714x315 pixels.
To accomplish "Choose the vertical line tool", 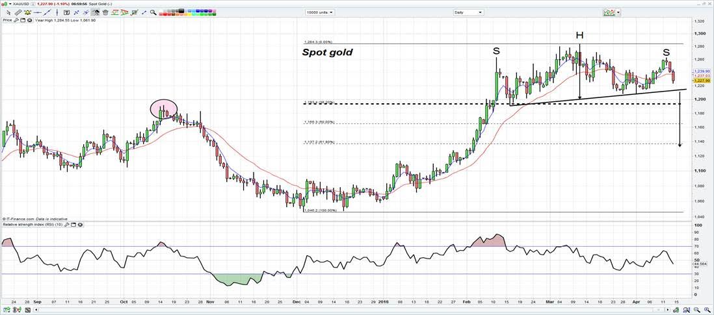I will pos(57,12).
